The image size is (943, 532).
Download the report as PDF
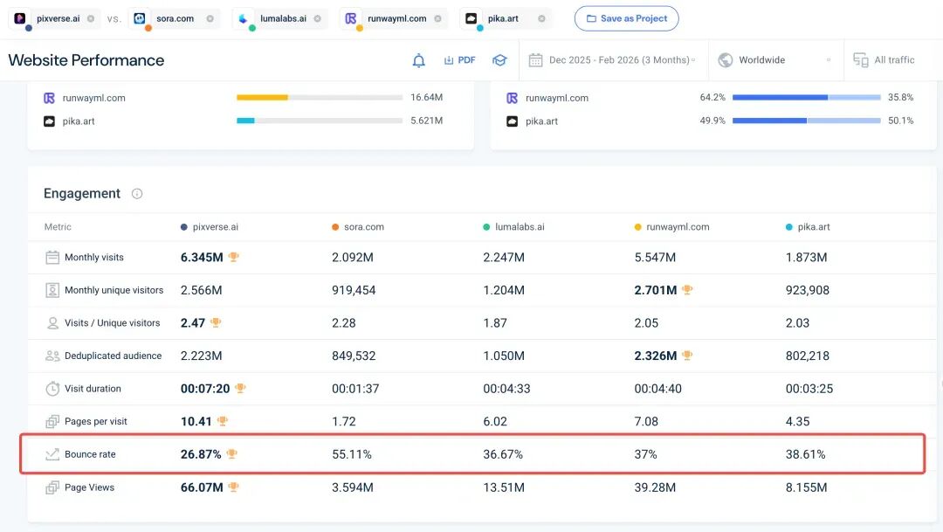point(459,60)
